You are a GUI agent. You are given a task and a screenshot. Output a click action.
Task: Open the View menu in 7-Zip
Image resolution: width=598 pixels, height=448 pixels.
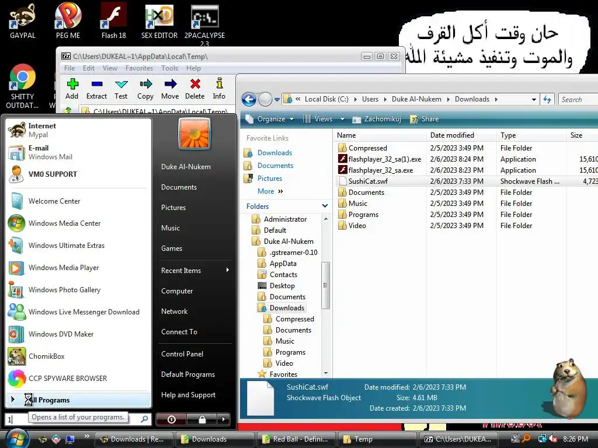pyautogui.click(x=110, y=68)
